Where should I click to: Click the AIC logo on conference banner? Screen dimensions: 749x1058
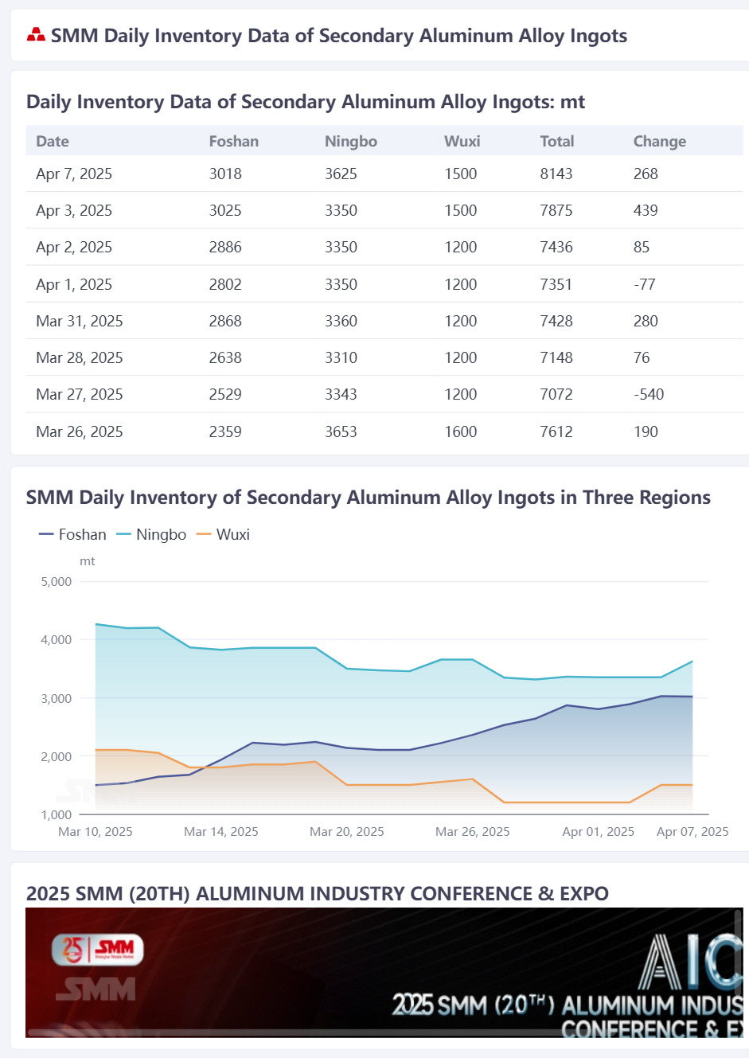click(x=691, y=962)
